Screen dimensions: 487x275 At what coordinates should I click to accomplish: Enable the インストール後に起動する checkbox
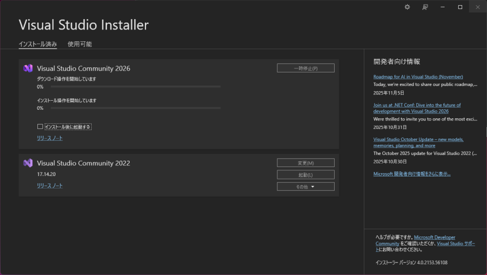[40, 127]
